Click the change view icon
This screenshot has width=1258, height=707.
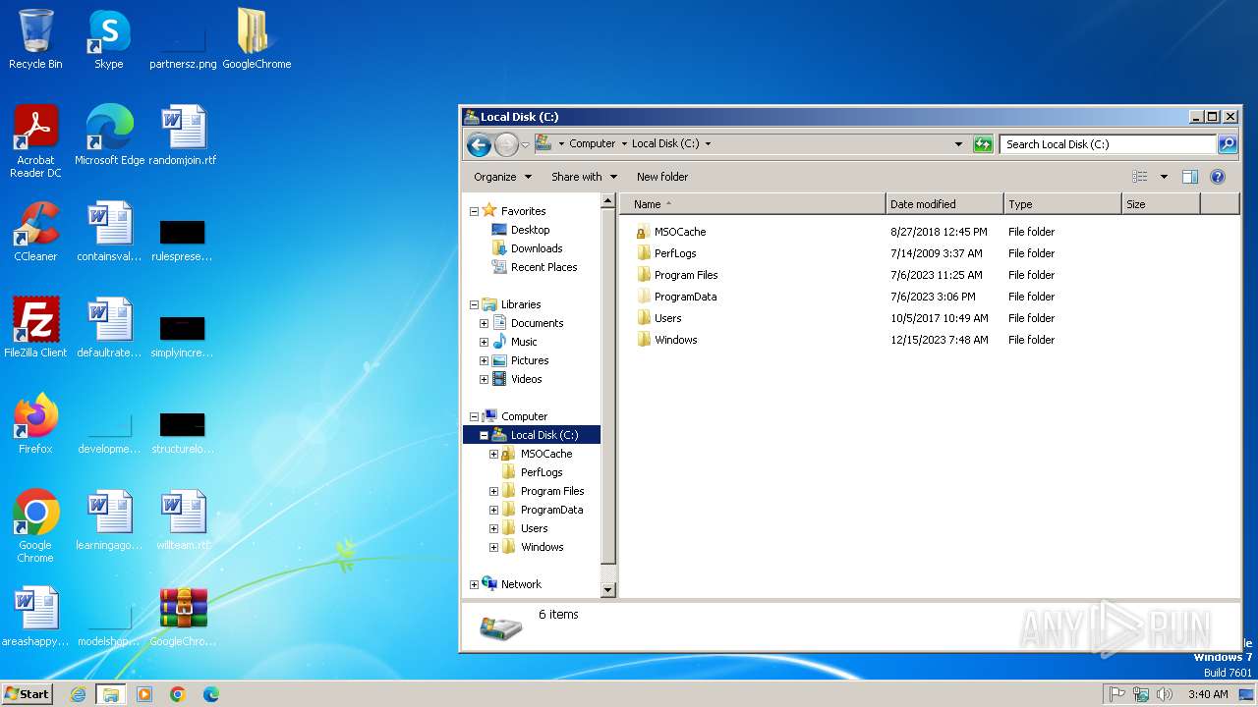click(1140, 177)
